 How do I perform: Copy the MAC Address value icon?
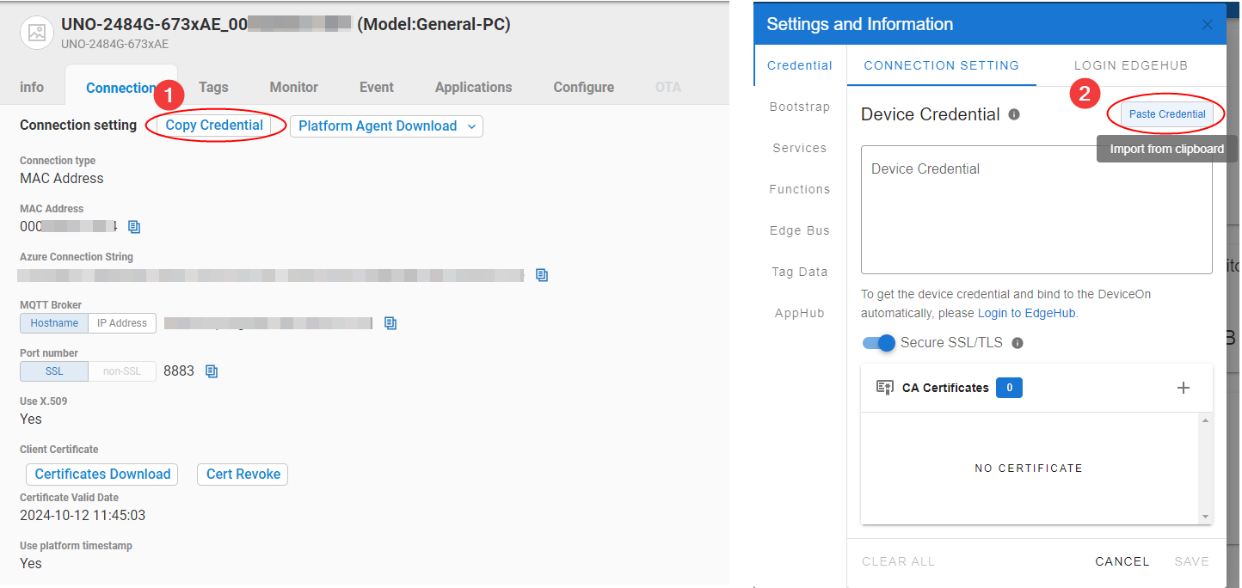coord(134,227)
